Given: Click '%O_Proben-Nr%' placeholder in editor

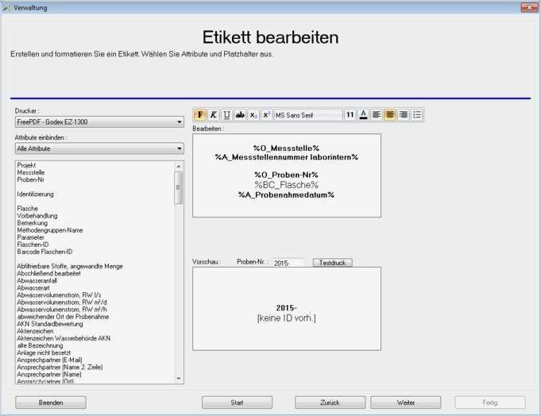Looking at the screenshot, I should coord(286,175).
